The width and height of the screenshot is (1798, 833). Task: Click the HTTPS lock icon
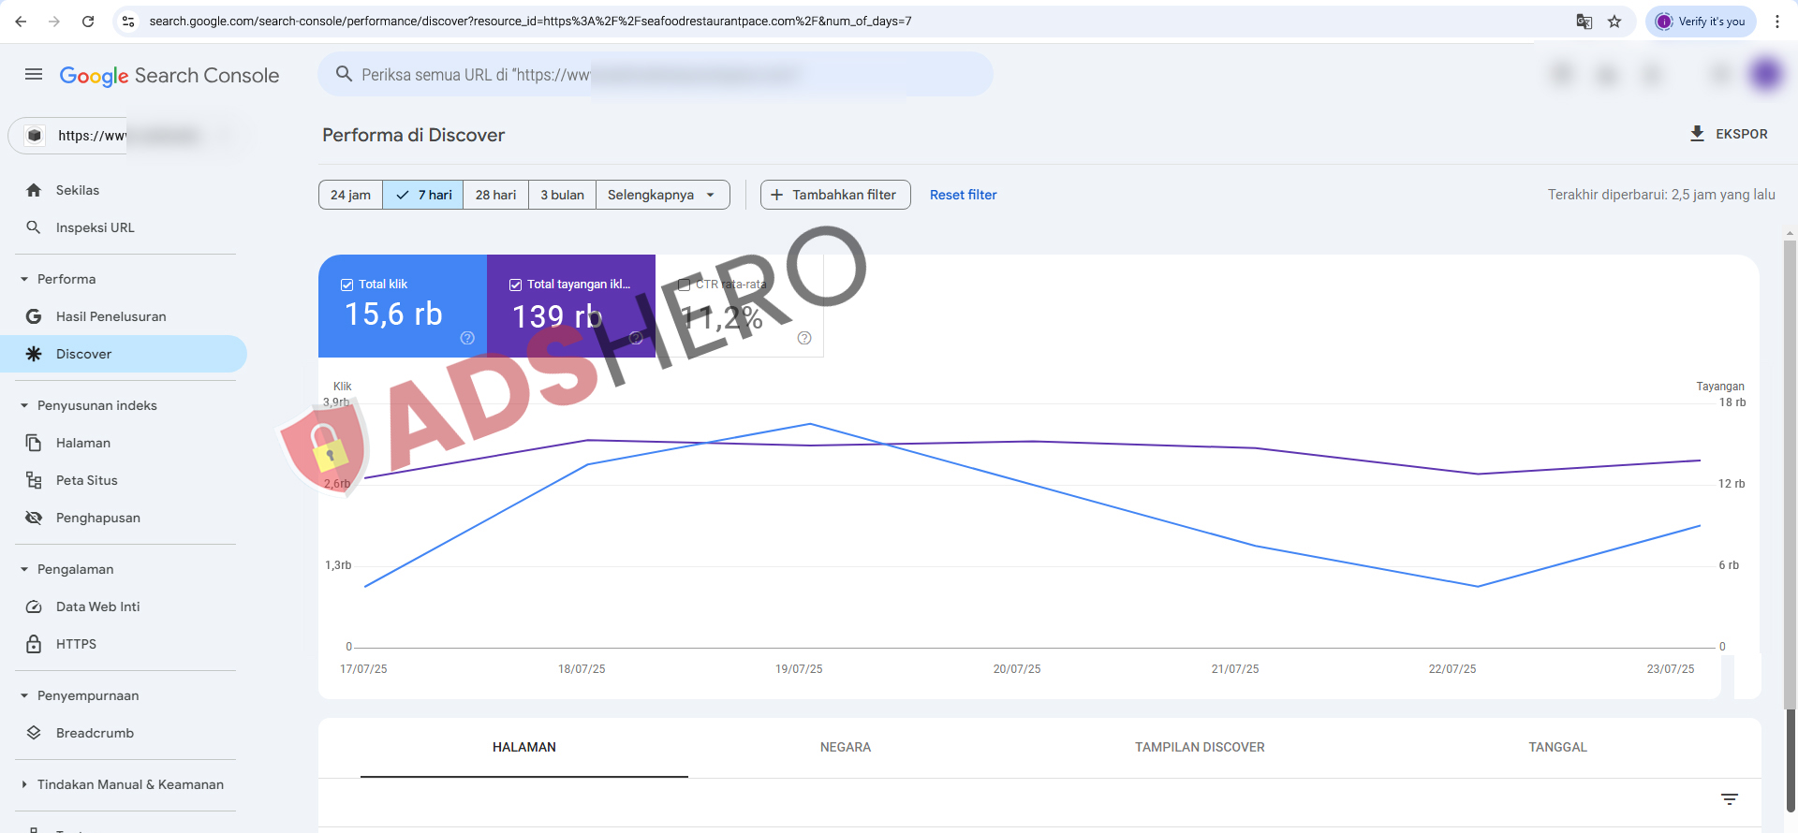(x=34, y=644)
